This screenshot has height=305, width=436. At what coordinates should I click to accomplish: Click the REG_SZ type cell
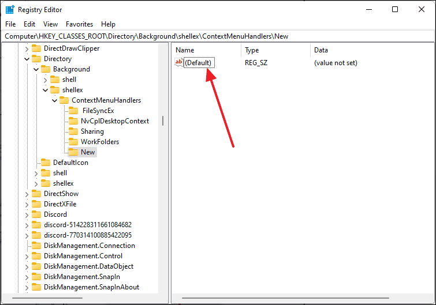[256, 63]
